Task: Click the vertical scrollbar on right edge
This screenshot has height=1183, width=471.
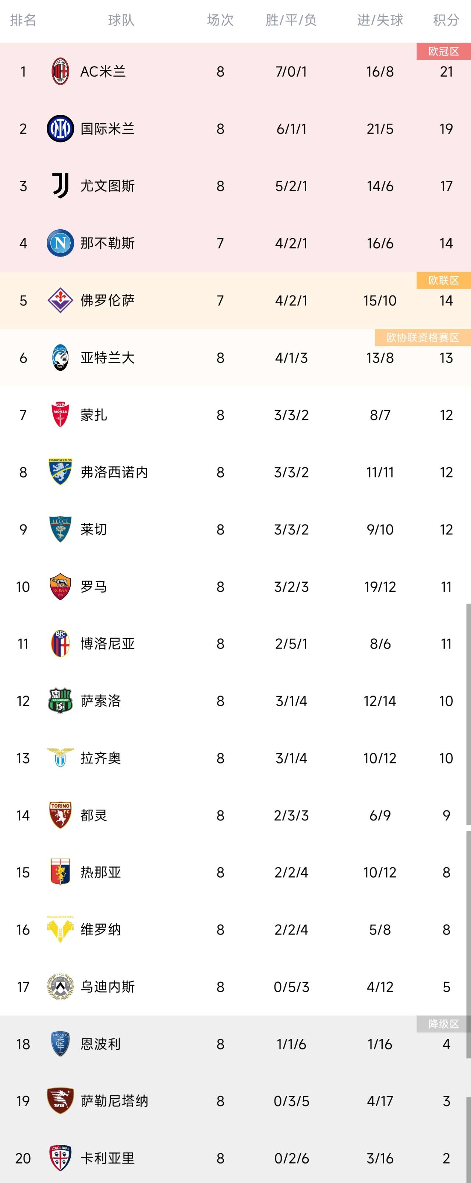Action: pyautogui.click(x=468, y=714)
